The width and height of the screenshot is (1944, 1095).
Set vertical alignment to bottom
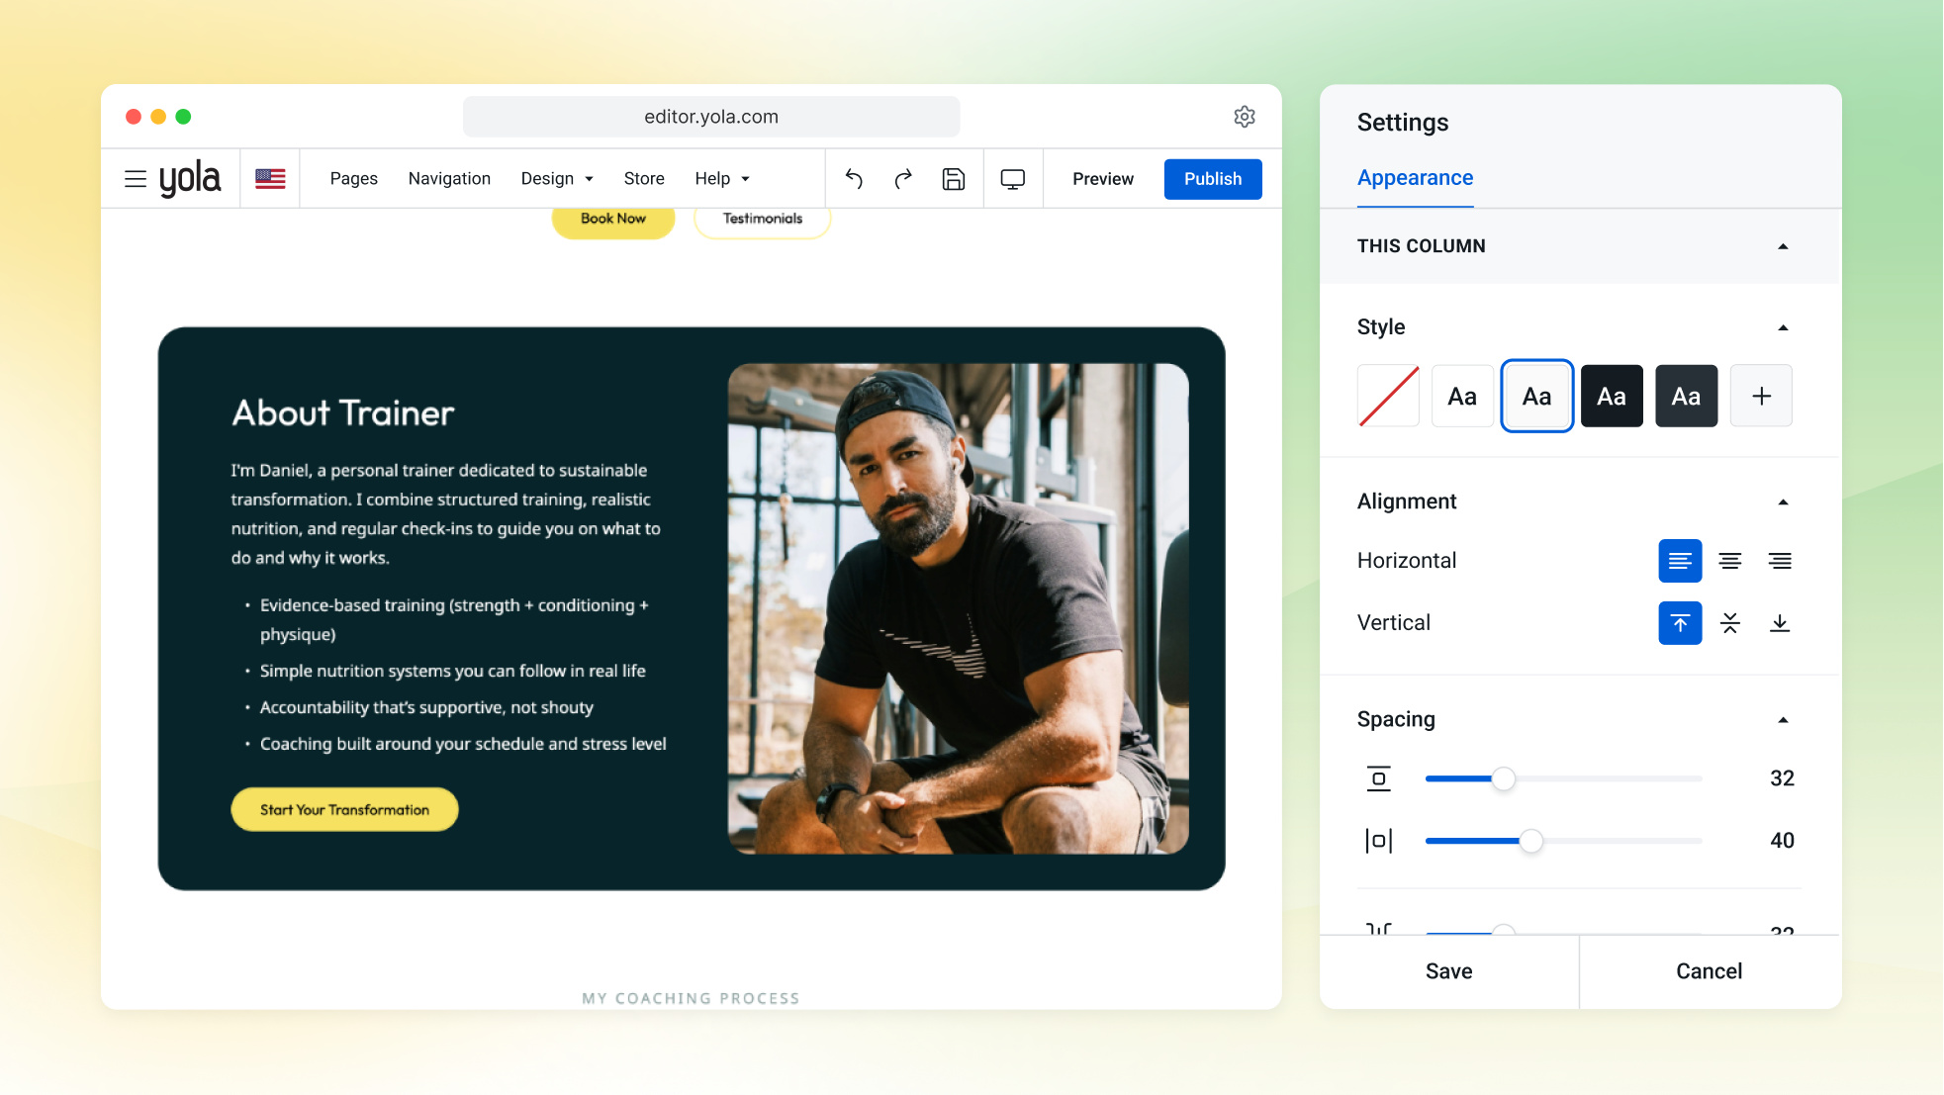[x=1780, y=623]
